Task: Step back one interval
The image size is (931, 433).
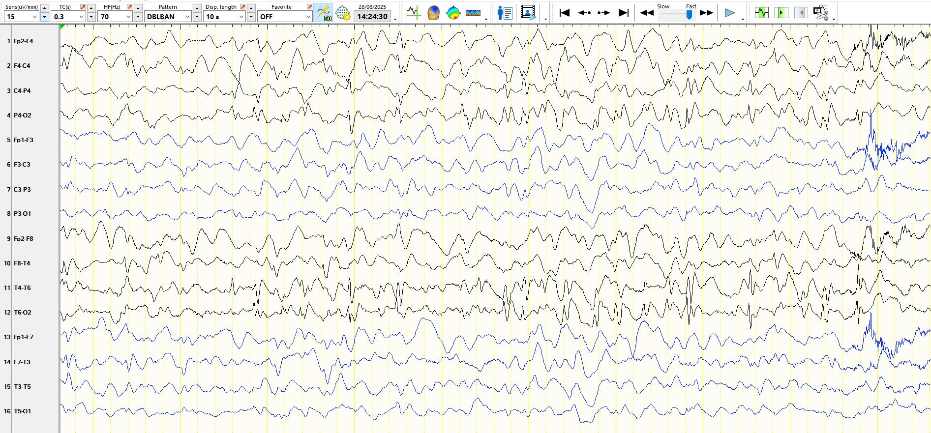Action: [584, 13]
